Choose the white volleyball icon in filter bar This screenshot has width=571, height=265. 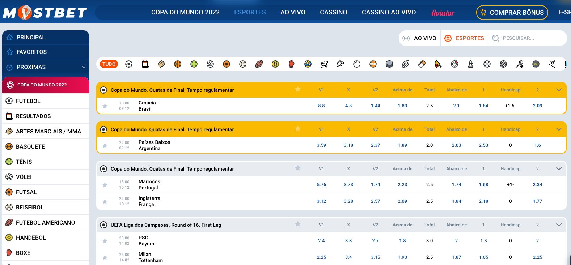click(x=210, y=64)
